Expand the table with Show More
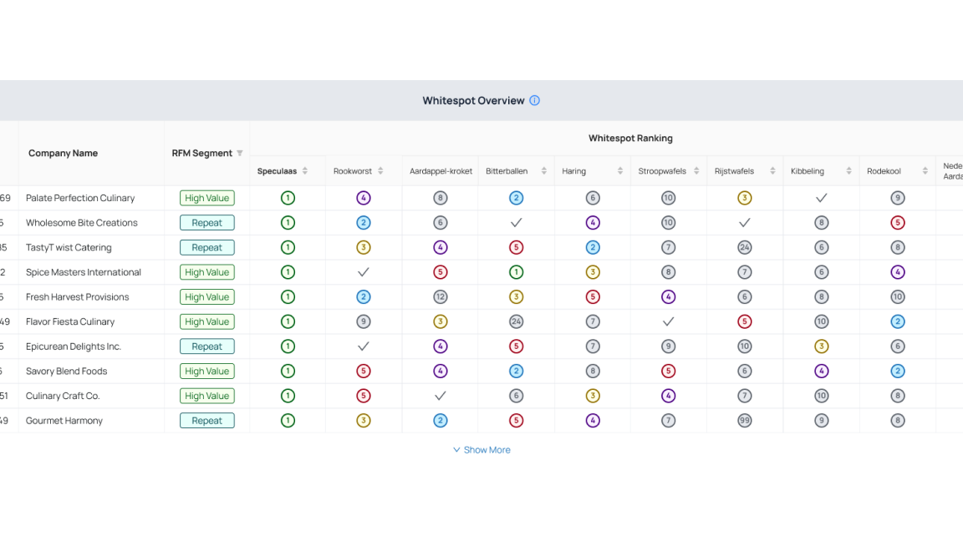The width and height of the screenshot is (963, 541). tap(481, 450)
